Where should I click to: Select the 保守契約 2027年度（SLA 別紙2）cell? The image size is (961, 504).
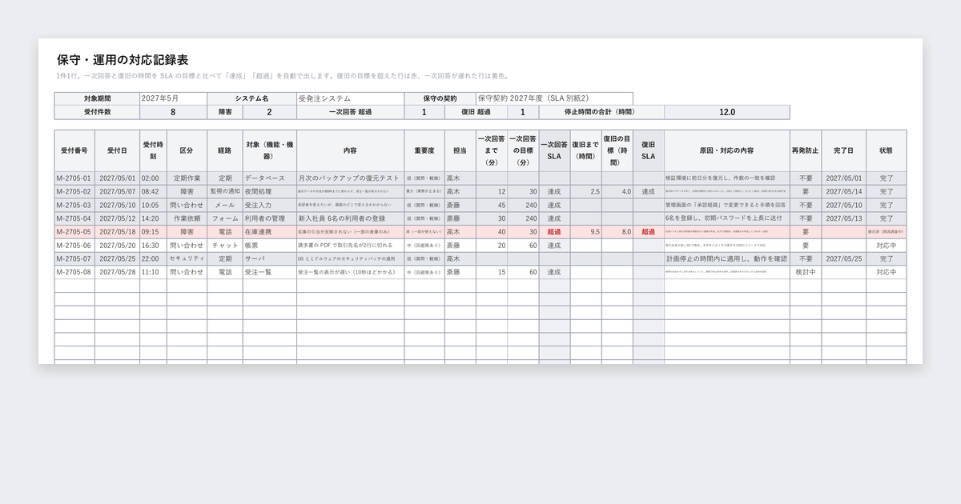553,98
